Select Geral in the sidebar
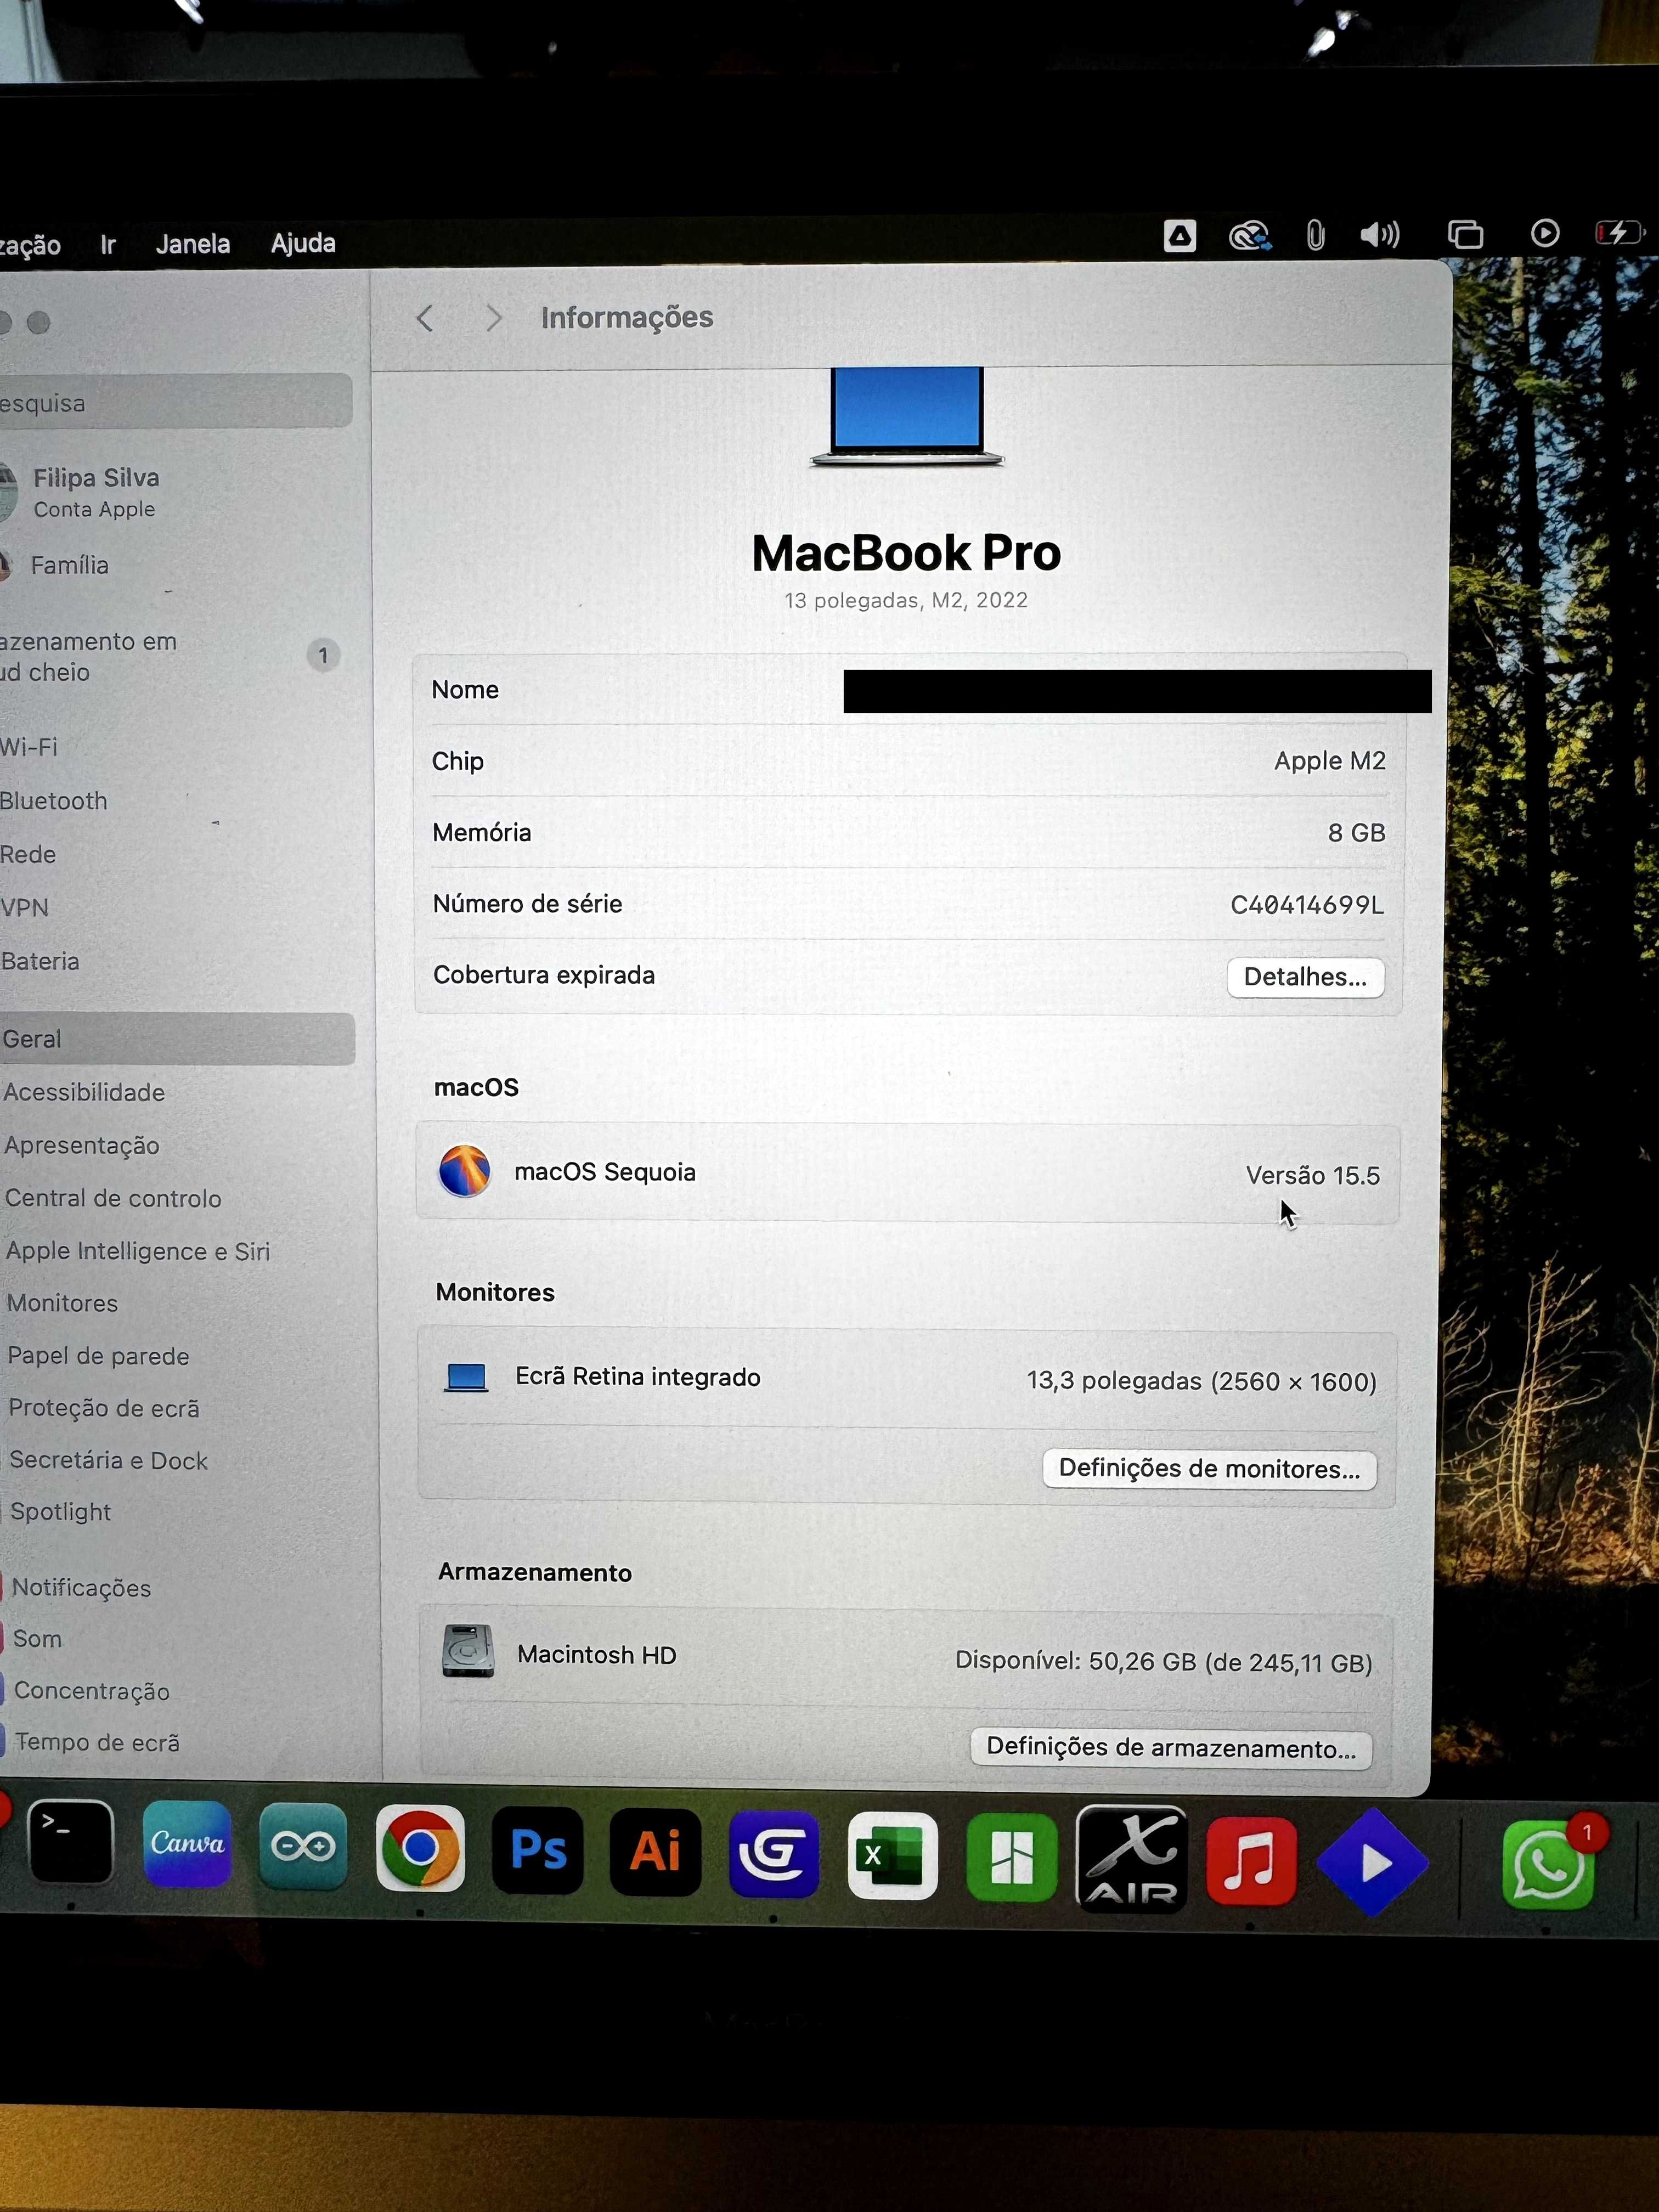This screenshot has height=2212, width=1659. tap(177, 1039)
